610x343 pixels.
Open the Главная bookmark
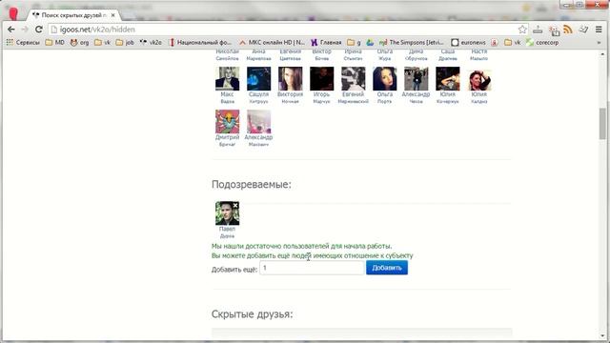tap(326, 42)
